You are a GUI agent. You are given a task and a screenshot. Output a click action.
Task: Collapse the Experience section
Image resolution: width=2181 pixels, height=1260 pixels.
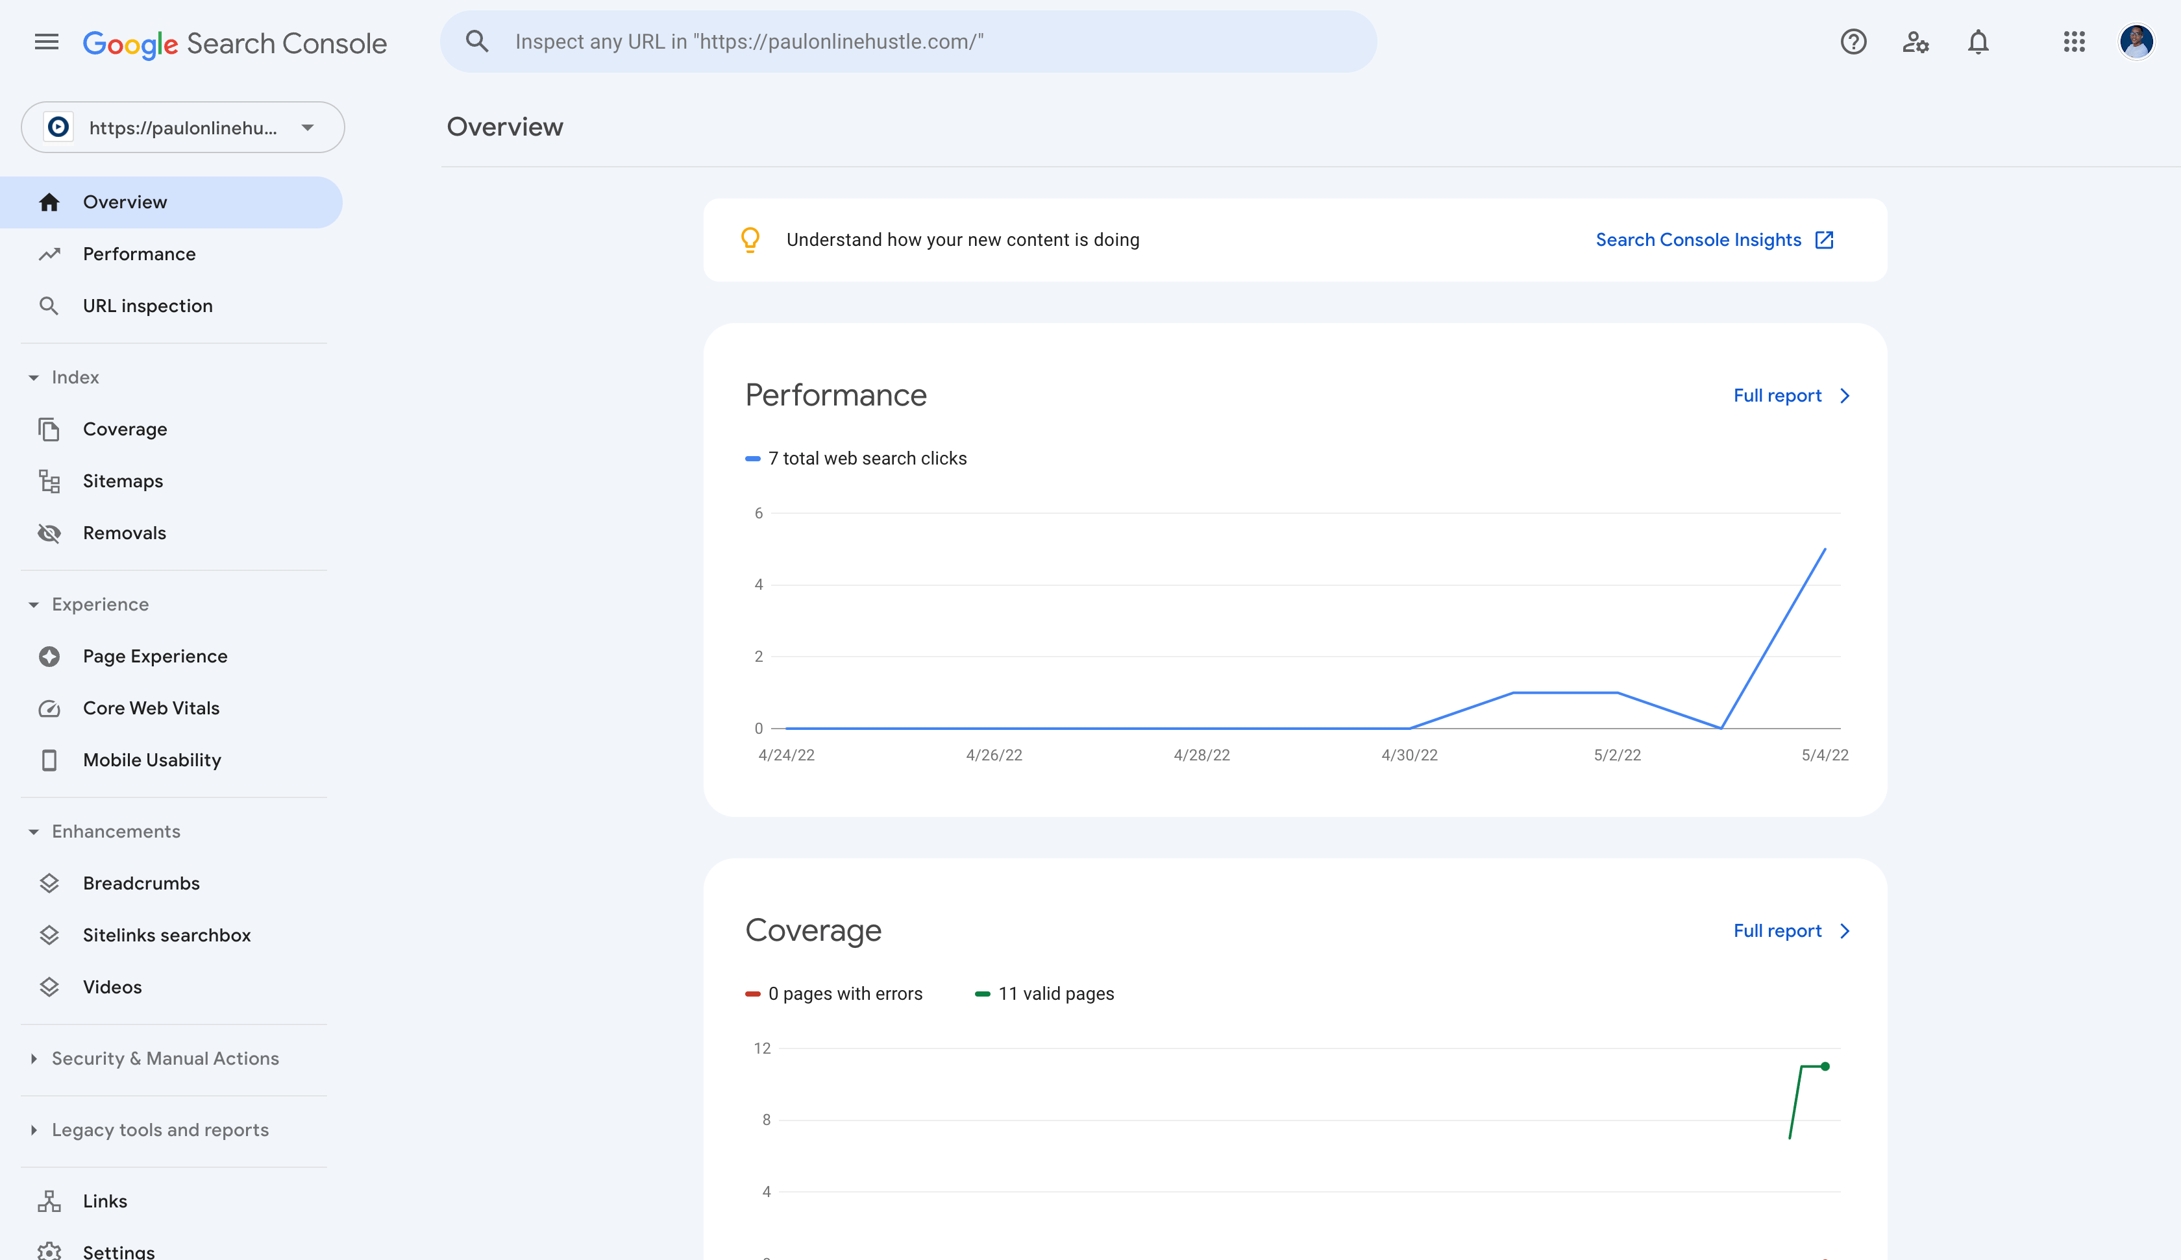click(x=34, y=604)
